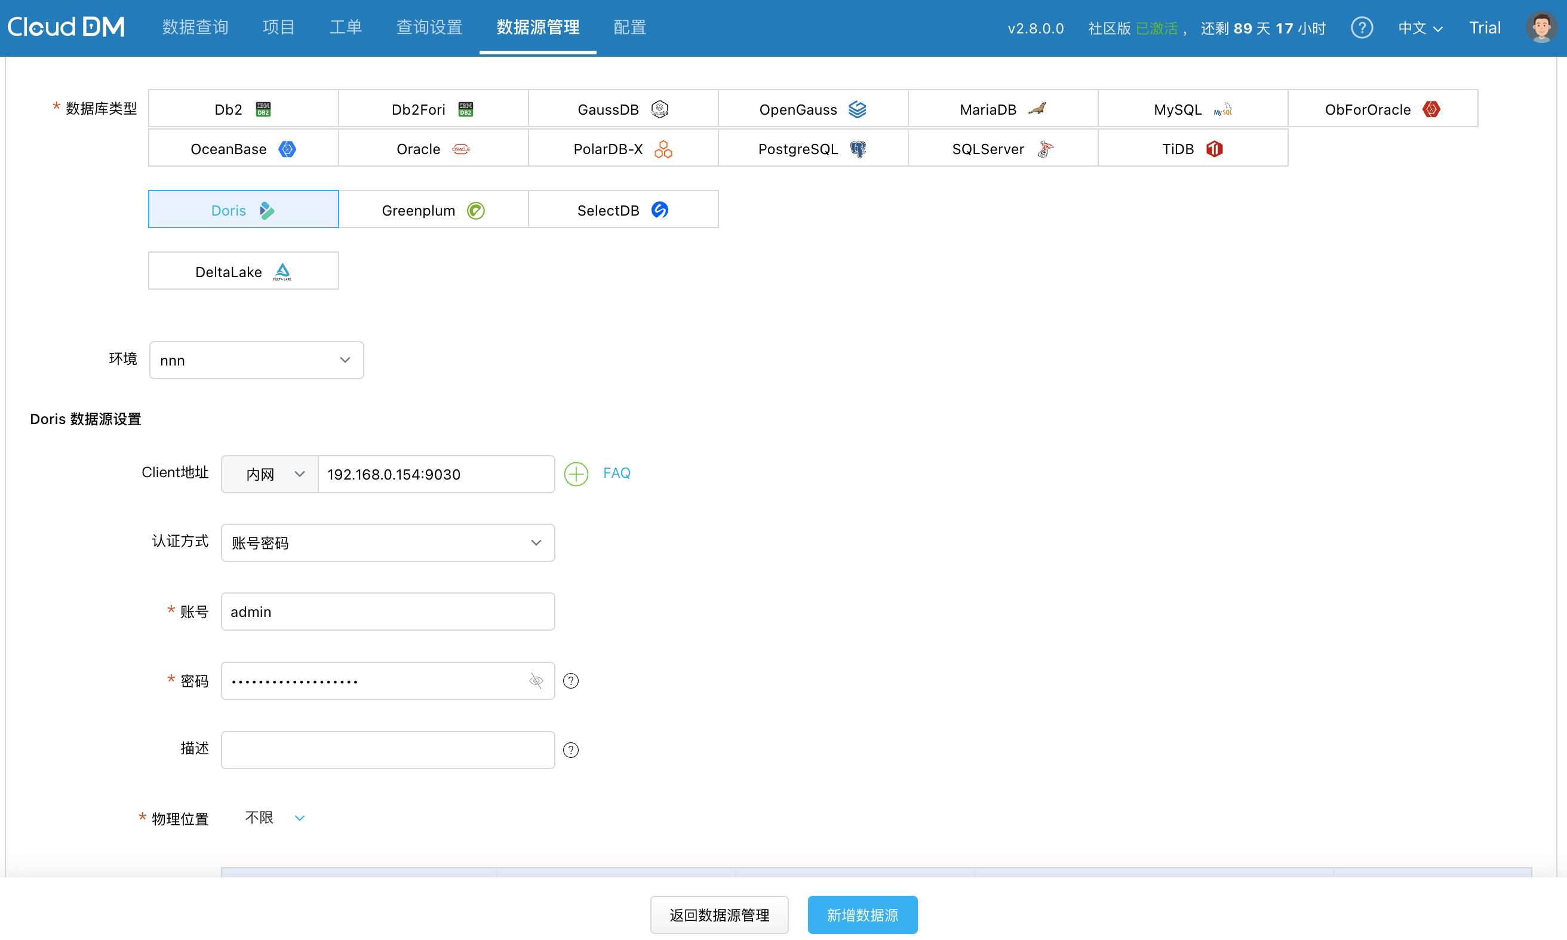The width and height of the screenshot is (1567, 940).
Task: Click the 新增数据源 button
Action: tap(862, 915)
